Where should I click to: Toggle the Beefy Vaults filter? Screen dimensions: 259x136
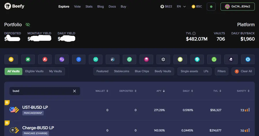[163, 71]
